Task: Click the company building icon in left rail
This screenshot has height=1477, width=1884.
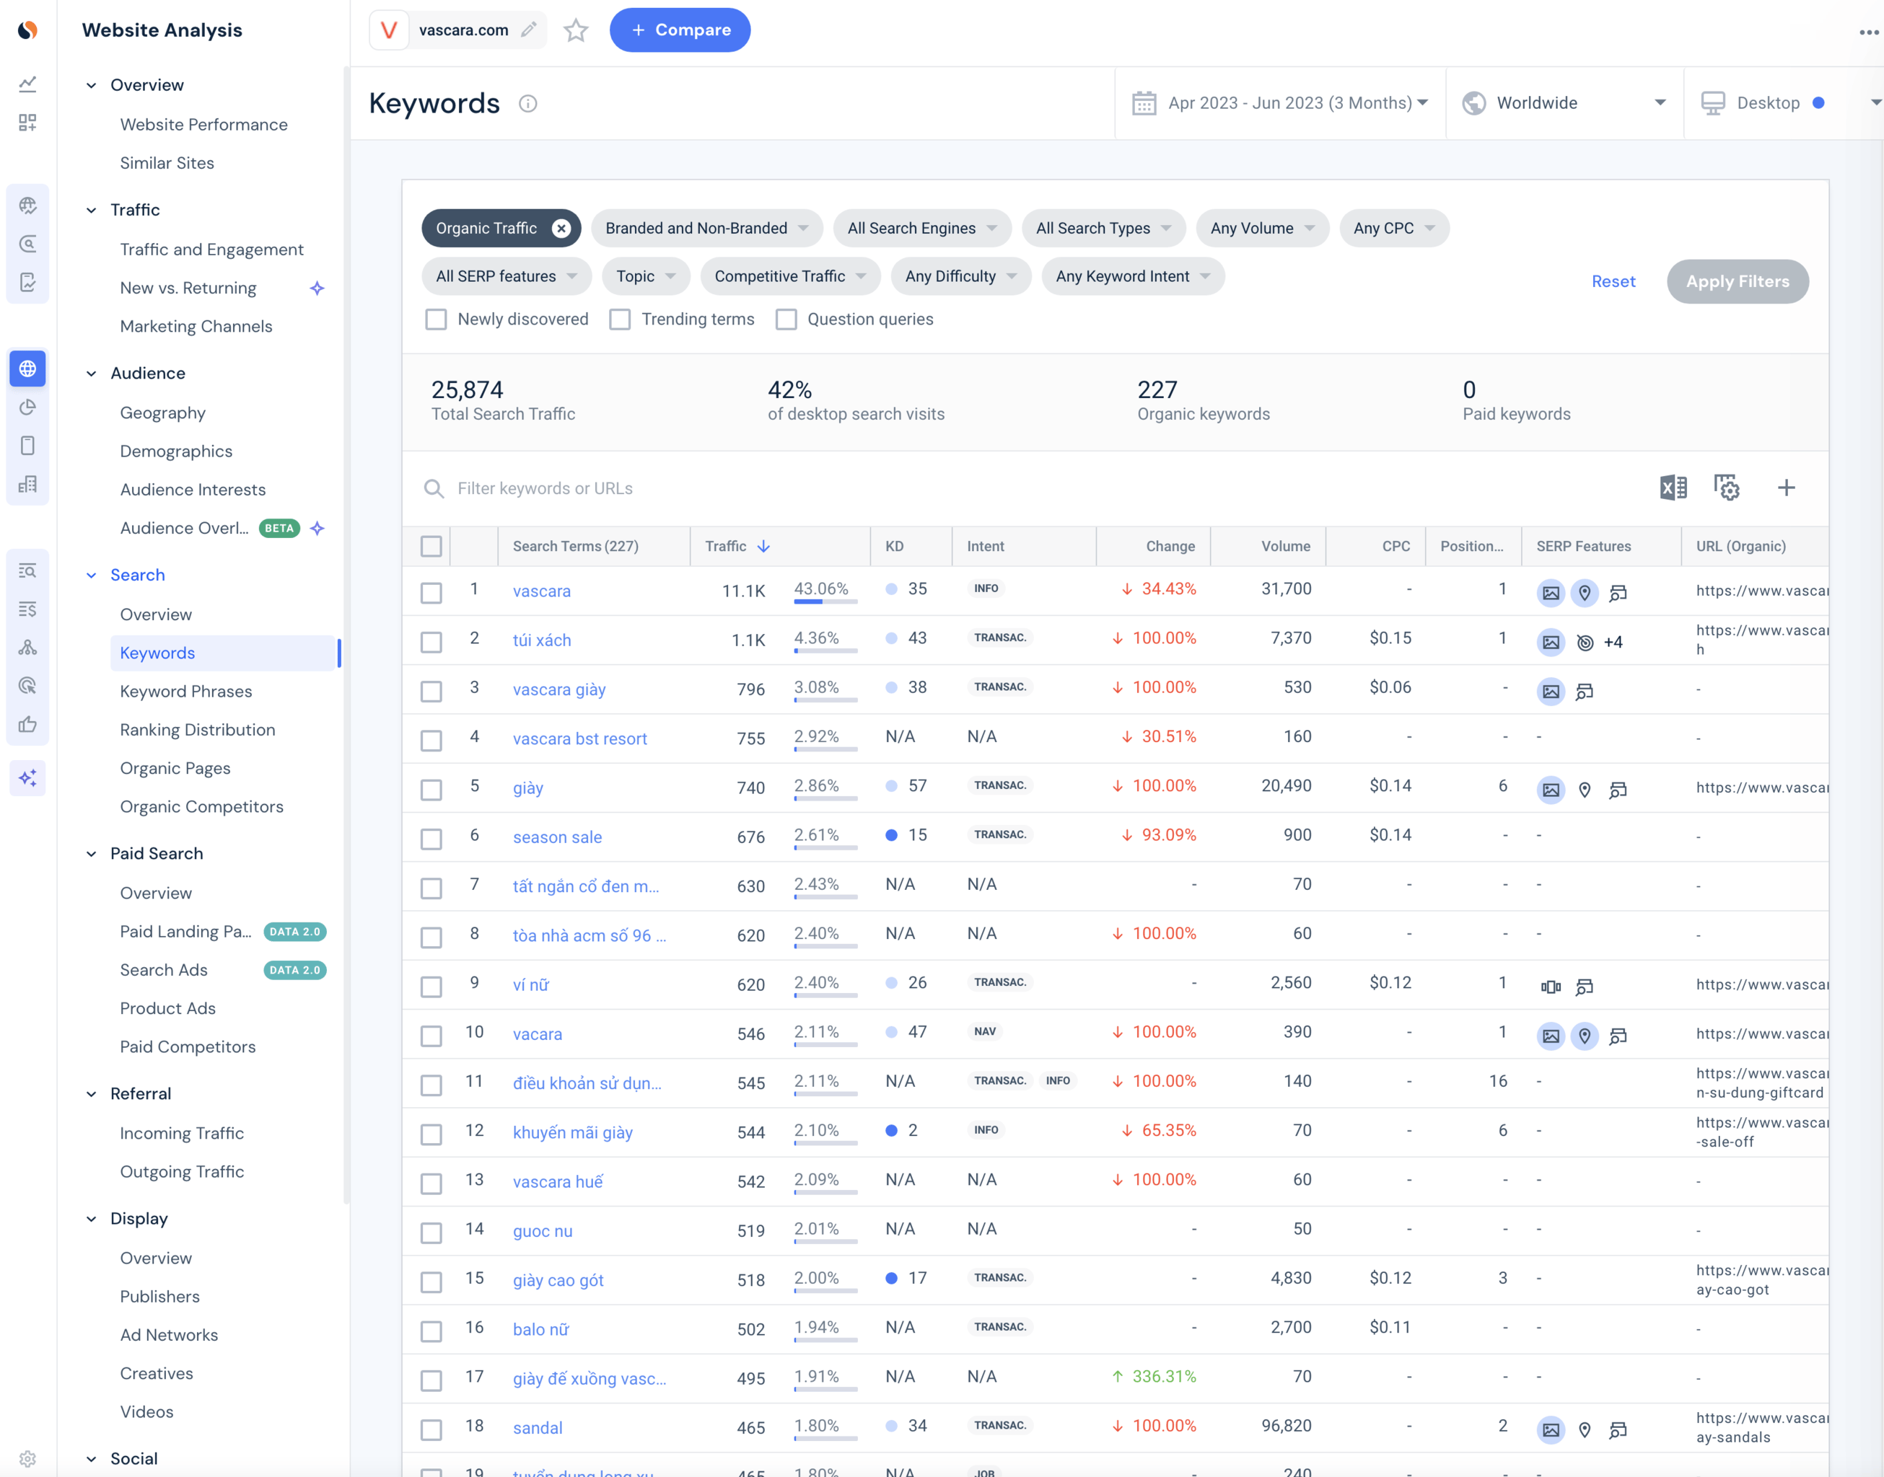Action: (x=27, y=484)
